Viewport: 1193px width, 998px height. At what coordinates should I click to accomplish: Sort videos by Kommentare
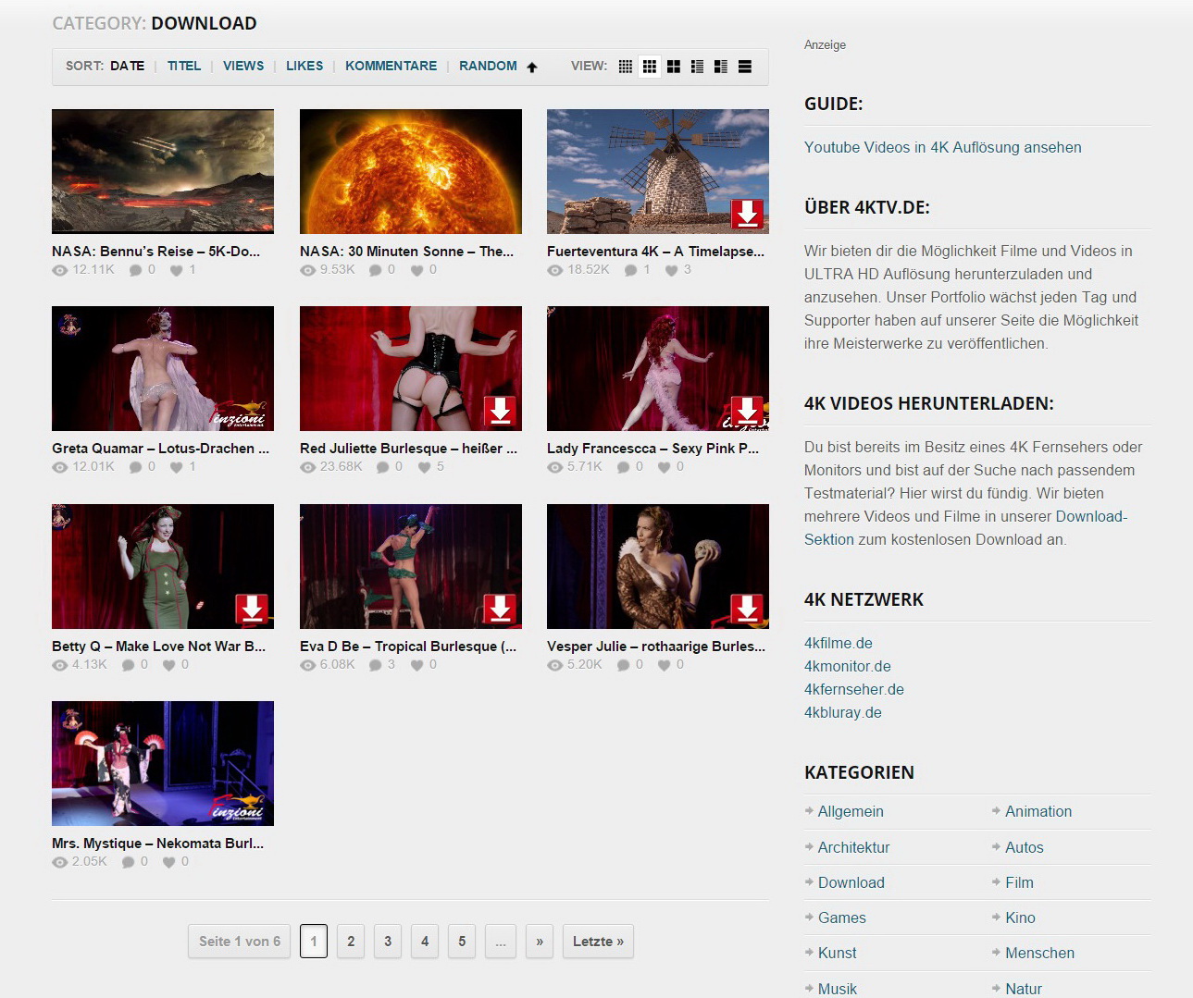[x=391, y=66]
